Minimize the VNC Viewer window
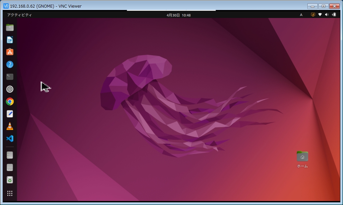343x205 pixels. pyautogui.click(x=312, y=6)
